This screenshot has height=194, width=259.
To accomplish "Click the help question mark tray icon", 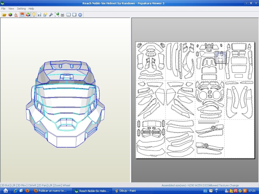I will 211,191.
